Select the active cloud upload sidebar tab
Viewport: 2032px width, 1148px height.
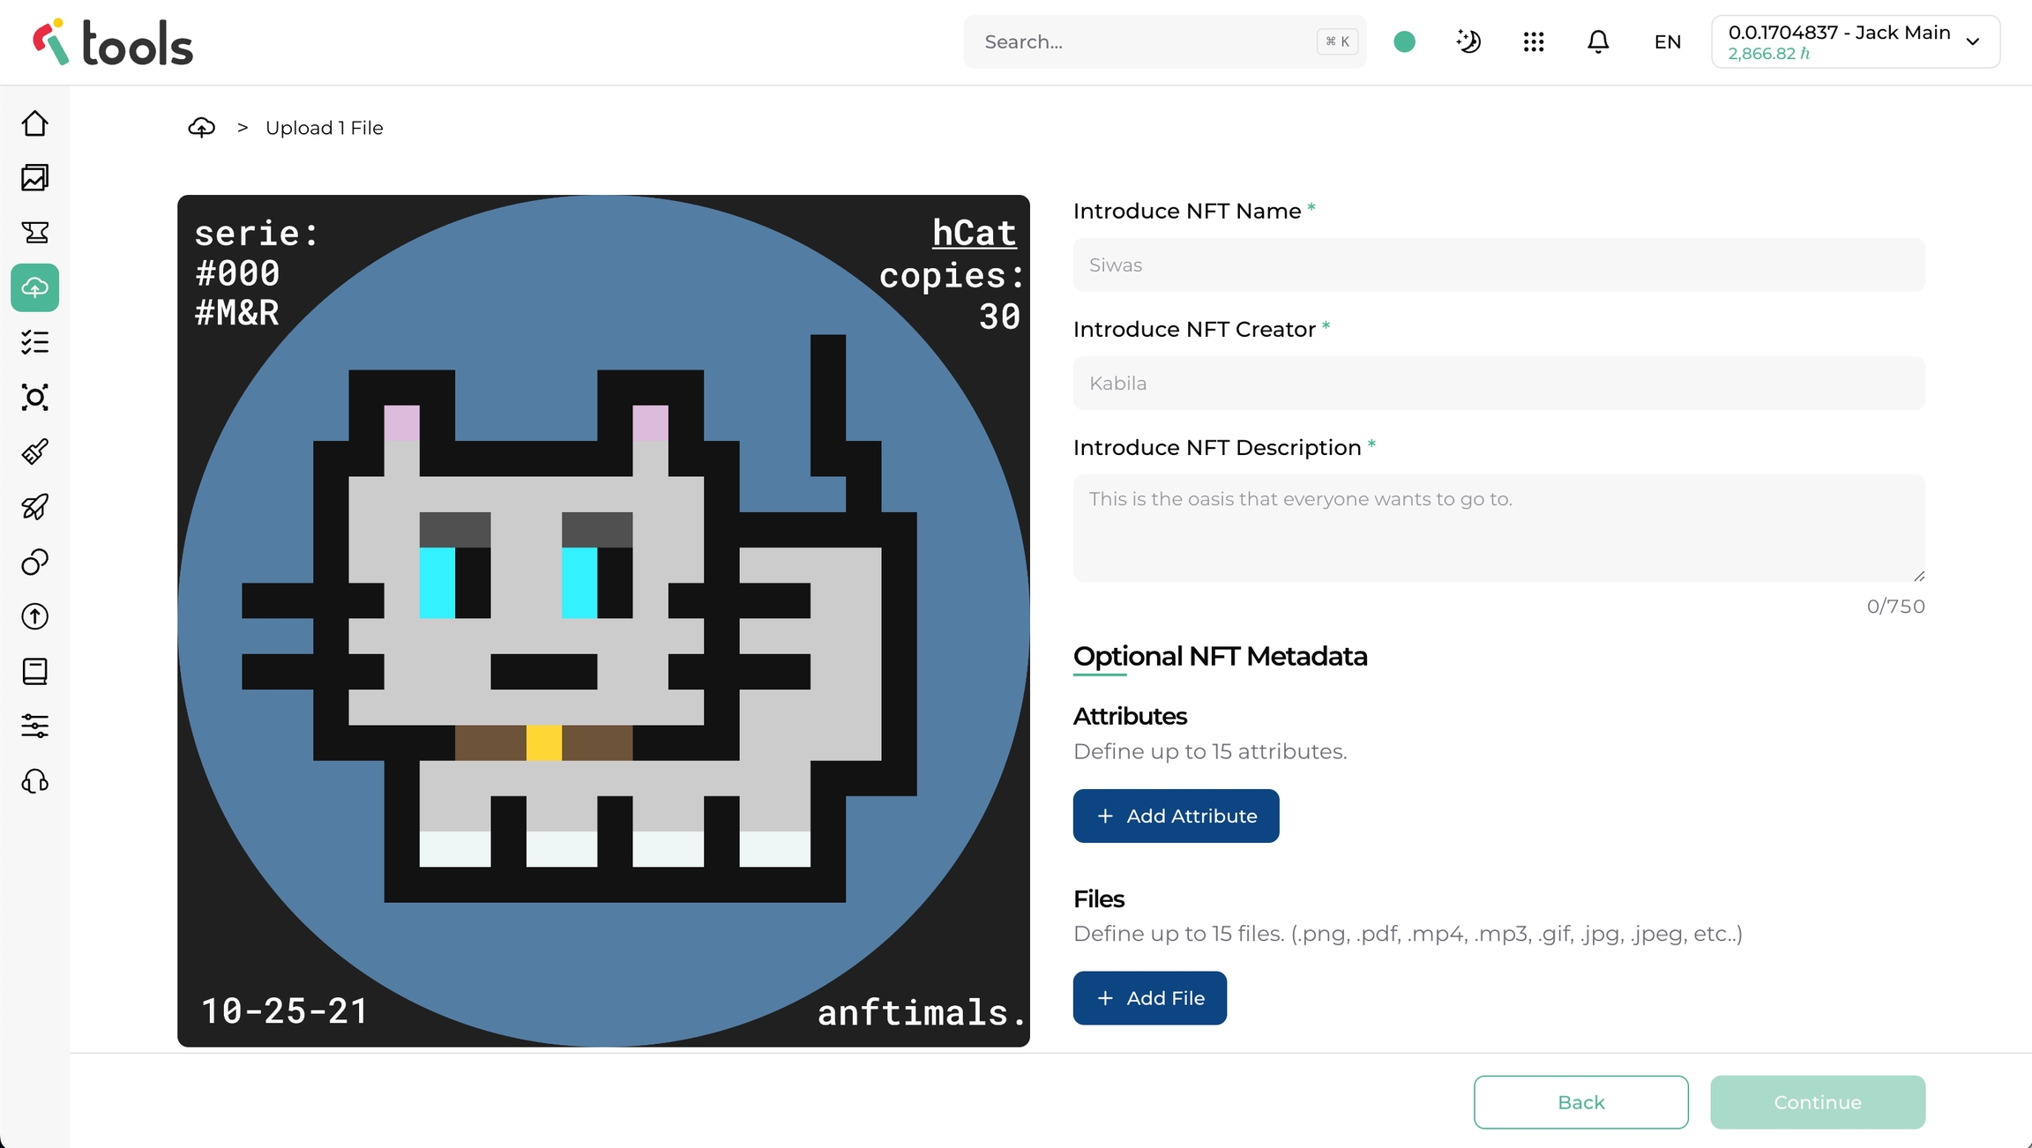[x=35, y=287]
